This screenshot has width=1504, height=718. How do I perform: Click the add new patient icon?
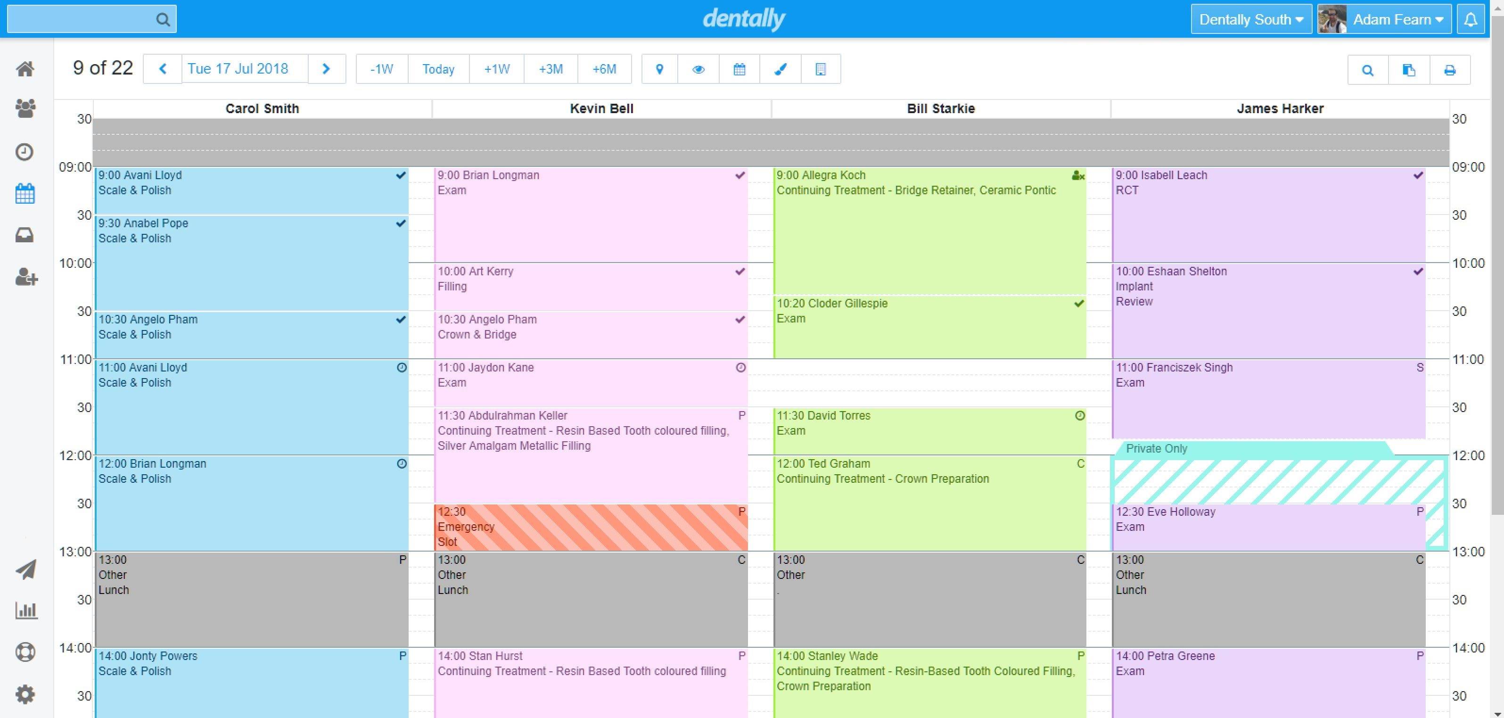click(26, 277)
